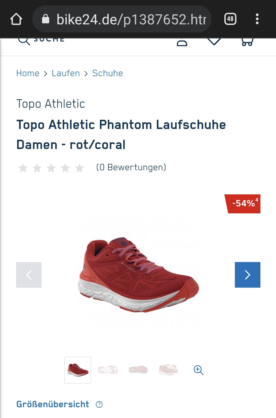The width and height of the screenshot is (276, 418).
Task: Tap the browser home icon
Action: 16,19
